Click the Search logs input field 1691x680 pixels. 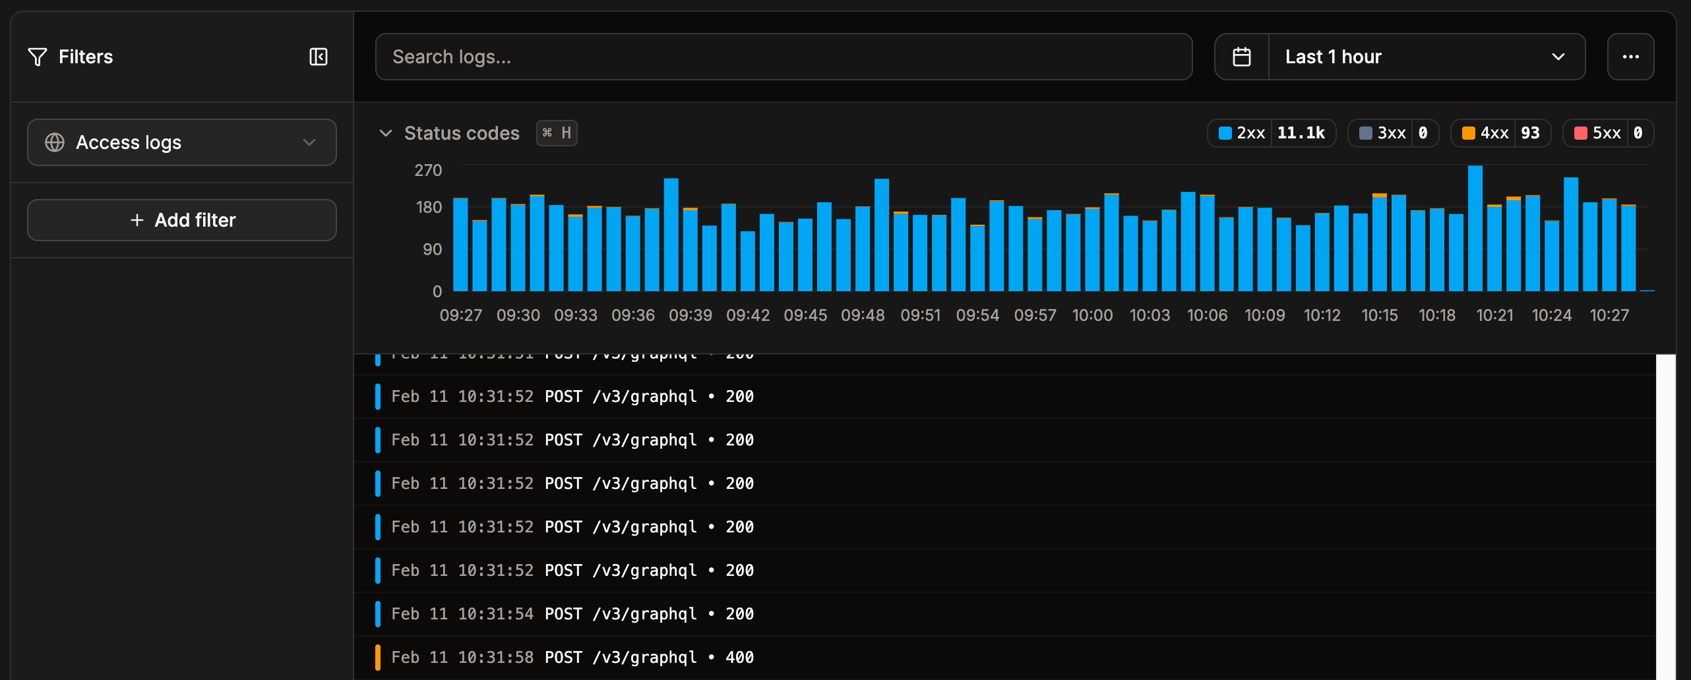click(x=784, y=57)
